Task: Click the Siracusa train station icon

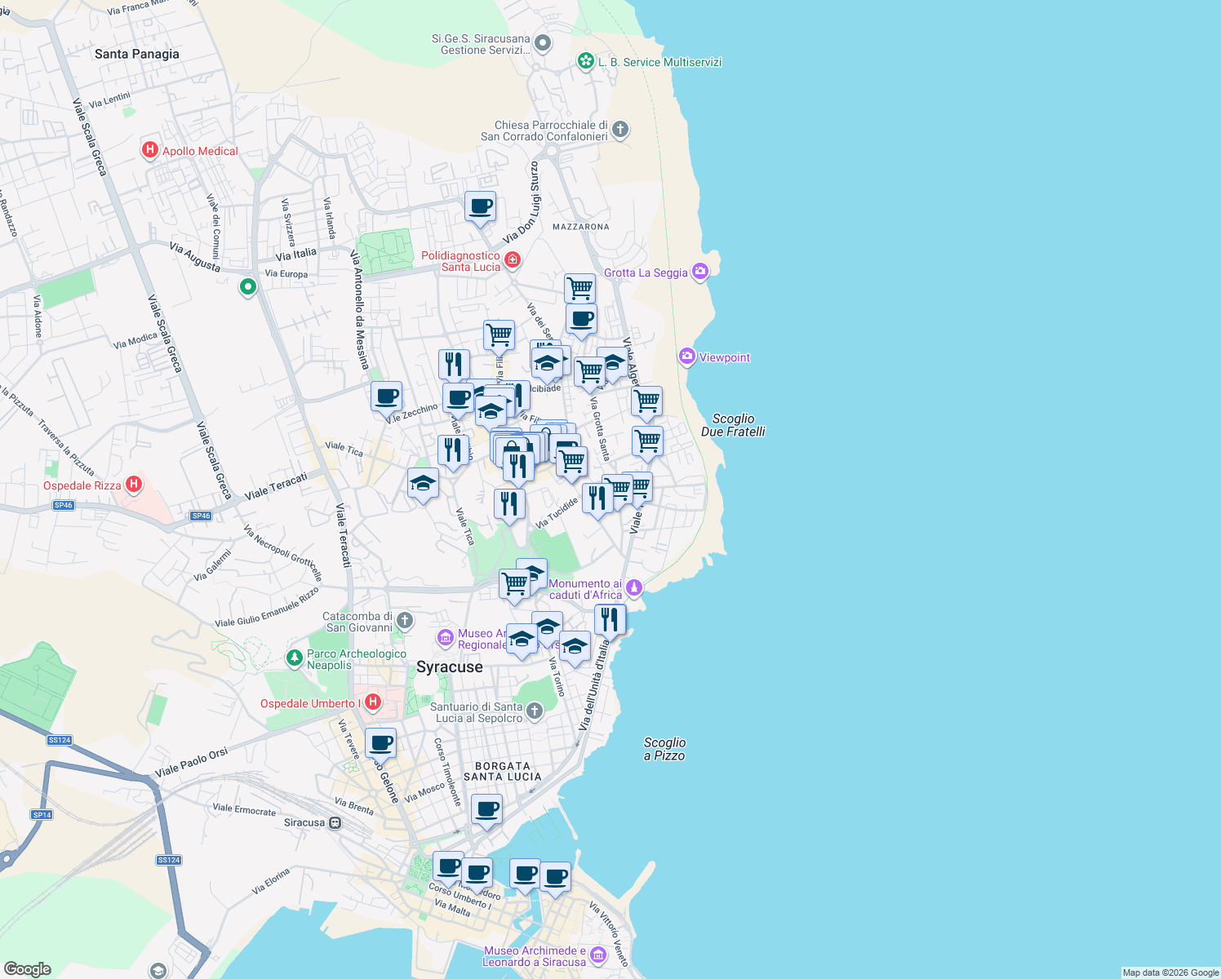Action: [x=335, y=822]
